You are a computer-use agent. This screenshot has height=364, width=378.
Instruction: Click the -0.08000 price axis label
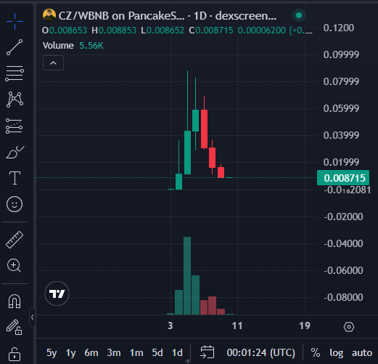pyautogui.click(x=343, y=297)
